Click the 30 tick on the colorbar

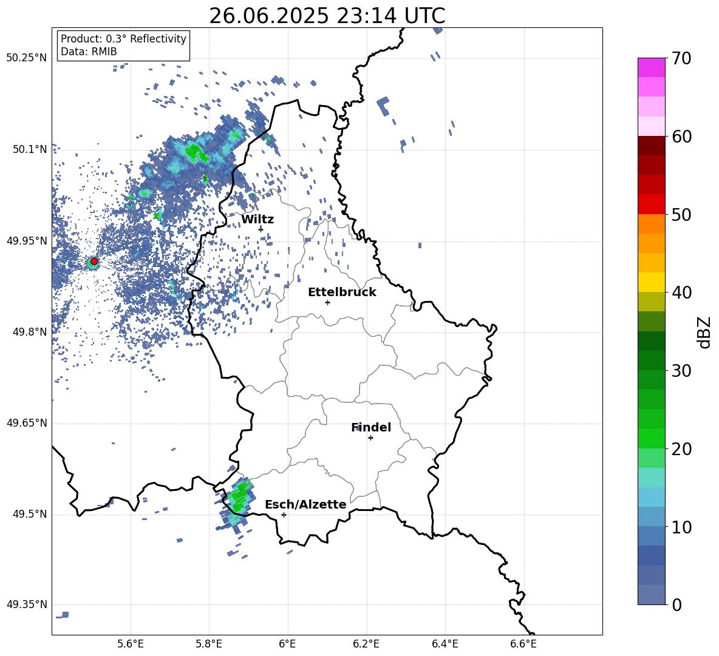[x=681, y=371]
